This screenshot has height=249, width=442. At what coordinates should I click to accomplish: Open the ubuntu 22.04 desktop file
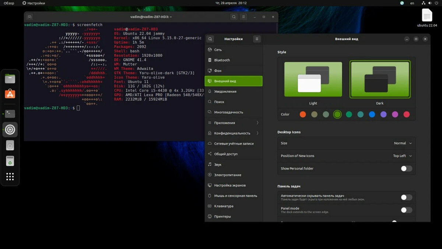pos(427,18)
